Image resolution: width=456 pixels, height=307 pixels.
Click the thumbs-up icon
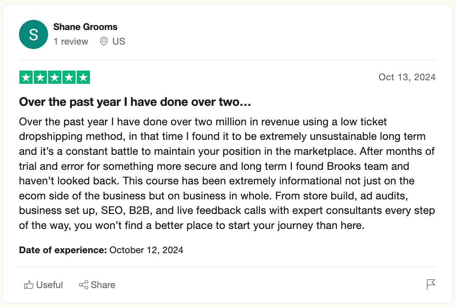click(29, 285)
